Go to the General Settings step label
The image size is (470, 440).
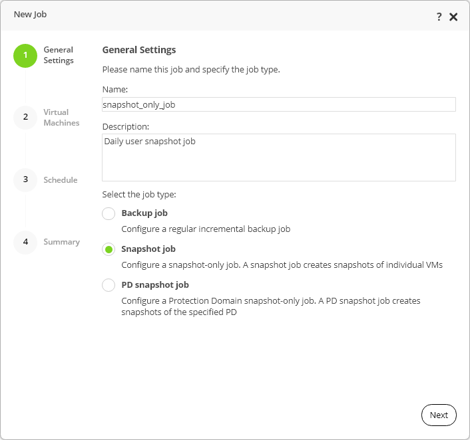pos(59,55)
